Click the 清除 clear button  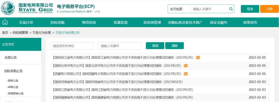(x=174, y=46)
